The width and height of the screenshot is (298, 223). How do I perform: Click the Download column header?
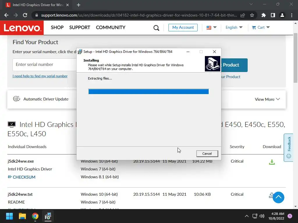pos(272,147)
